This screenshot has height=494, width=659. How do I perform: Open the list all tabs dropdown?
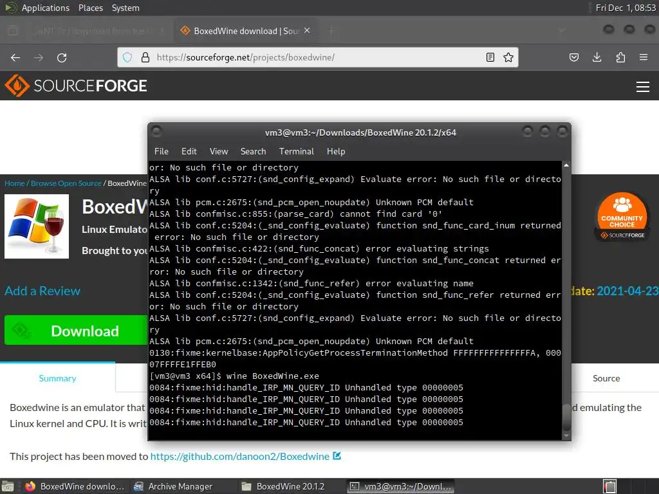[562, 31]
